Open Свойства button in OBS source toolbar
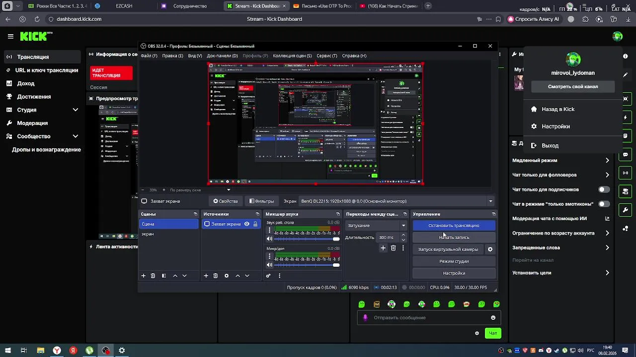 (x=225, y=201)
